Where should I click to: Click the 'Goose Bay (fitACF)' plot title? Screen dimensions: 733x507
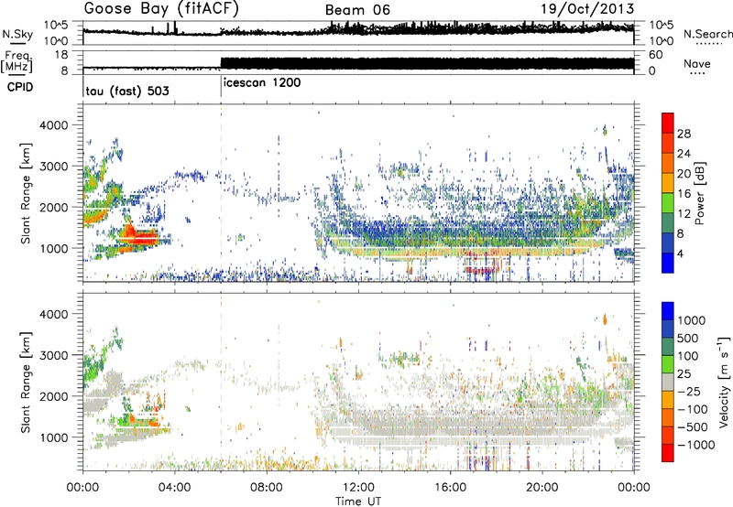[x=161, y=8]
